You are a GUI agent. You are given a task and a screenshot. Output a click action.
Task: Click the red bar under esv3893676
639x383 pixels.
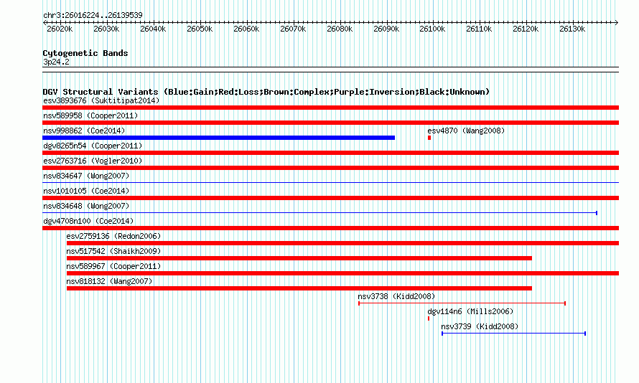330,108
